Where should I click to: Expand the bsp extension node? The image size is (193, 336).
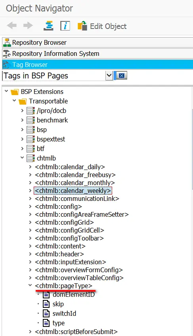click(22, 130)
